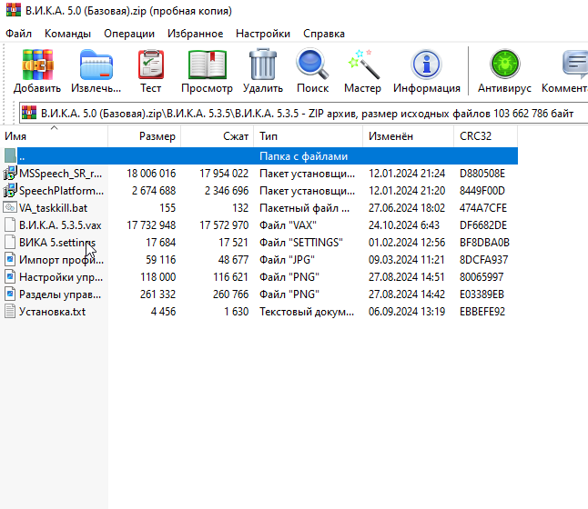Sort files by the CRC32 column

pos(486,136)
